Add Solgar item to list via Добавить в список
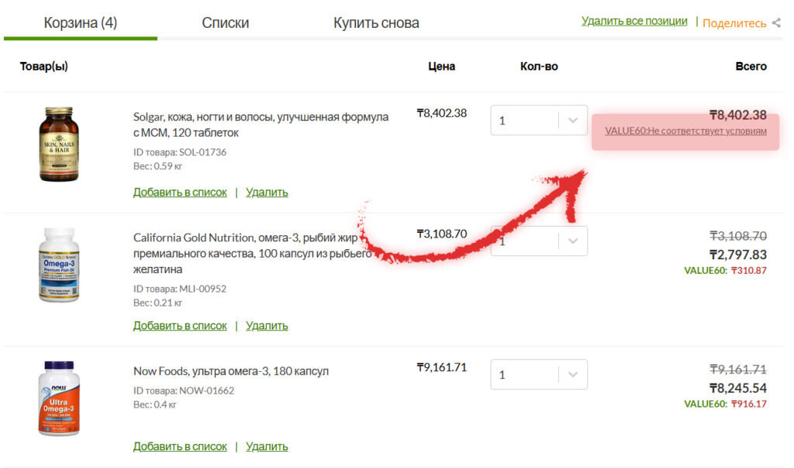This screenshot has width=794, height=468. [180, 192]
